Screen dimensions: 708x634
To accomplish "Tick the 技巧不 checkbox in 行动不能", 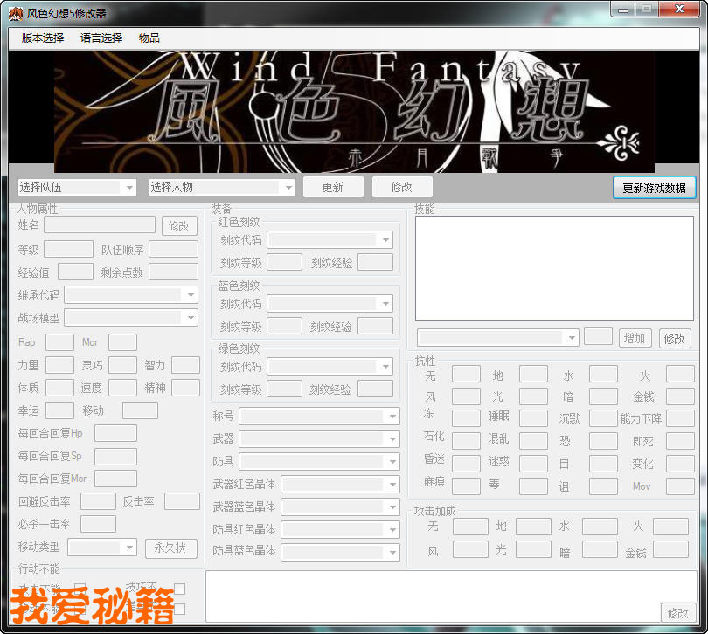I will click(179, 589).
